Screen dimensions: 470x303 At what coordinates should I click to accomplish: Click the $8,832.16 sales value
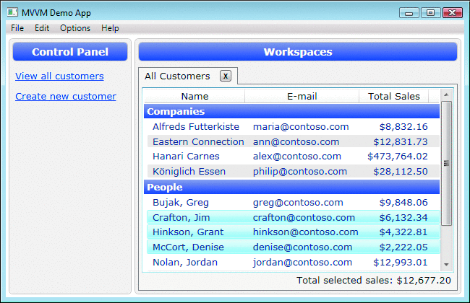pyautogui.click(x=403, y=126)
